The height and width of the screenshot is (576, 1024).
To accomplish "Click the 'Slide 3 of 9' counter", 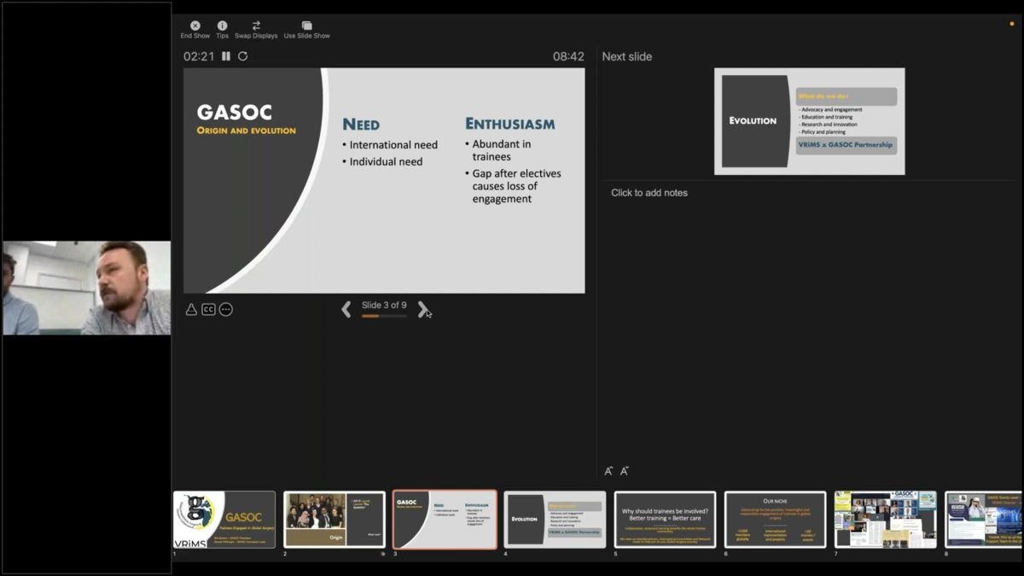I will pyautogui.click(x=384, y=305).
